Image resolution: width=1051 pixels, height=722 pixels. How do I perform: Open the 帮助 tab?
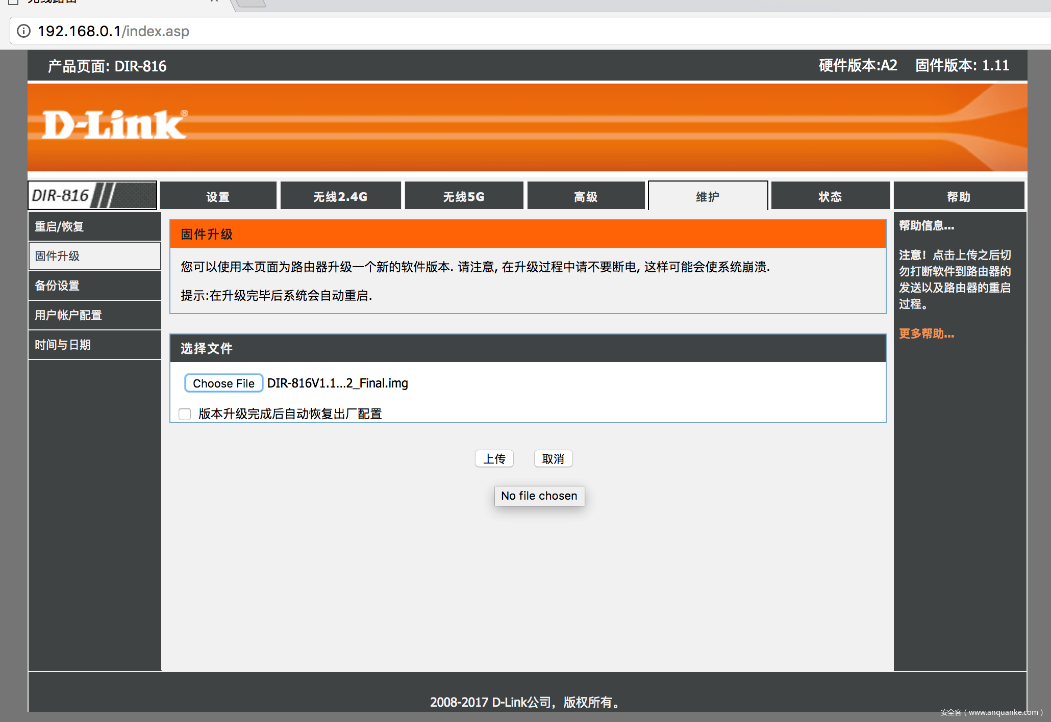pos(959,196)
